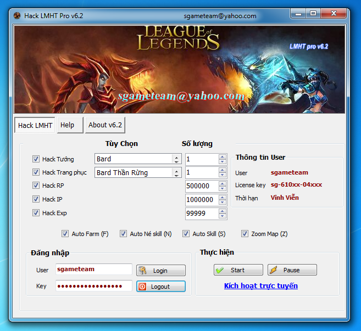Toggle Zoom Map (Z) checkbox
The image size is (361, 331).
[245, 234]
